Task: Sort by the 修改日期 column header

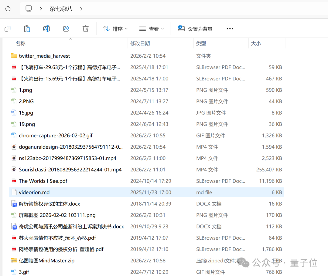Action: coord(140,43)
